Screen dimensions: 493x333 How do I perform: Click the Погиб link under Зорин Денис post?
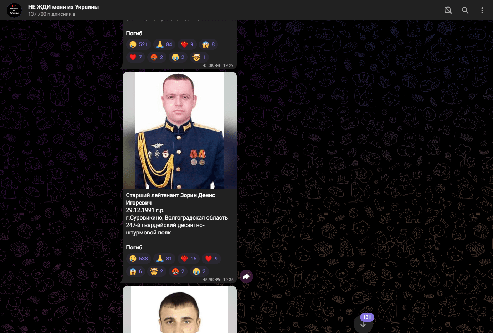(x=134, y=247)
